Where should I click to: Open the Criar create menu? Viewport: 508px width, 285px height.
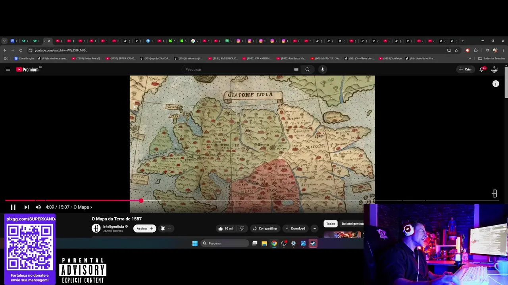click(x=465, y=69)
